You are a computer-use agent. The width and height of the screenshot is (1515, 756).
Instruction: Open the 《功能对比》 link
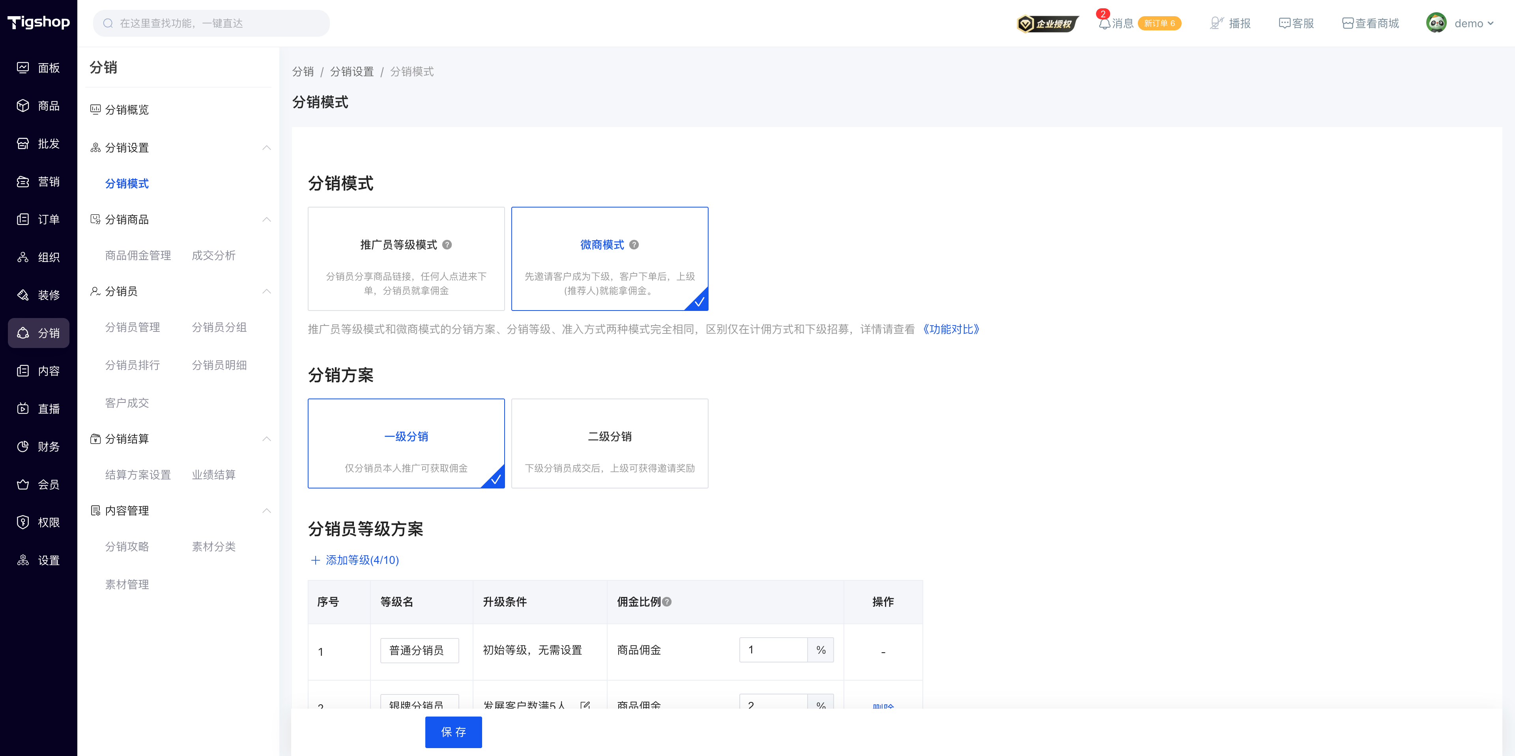950,329
